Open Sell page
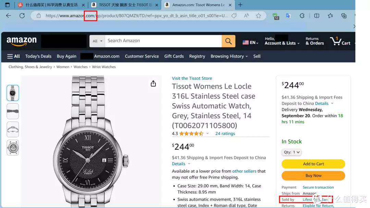The height and width of the screenshot is (208, 370). click(257, 56)
